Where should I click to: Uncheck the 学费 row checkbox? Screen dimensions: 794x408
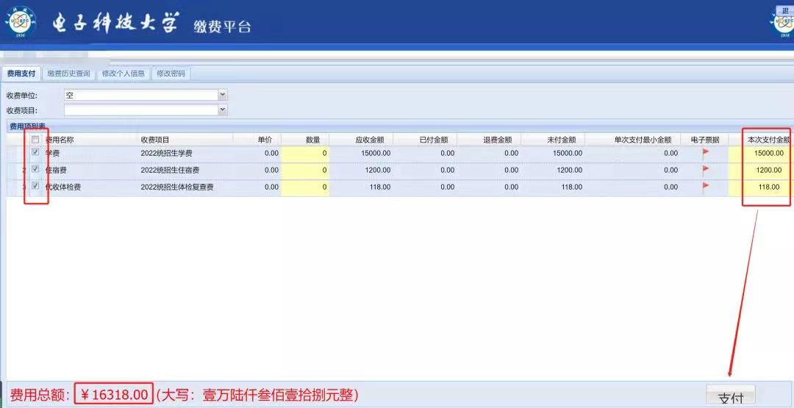[35, 152]
